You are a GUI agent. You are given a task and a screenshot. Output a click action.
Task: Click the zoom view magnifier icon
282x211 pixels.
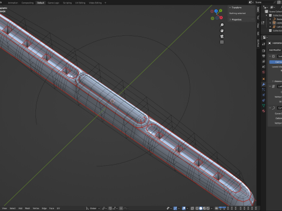tap(222, 25)
